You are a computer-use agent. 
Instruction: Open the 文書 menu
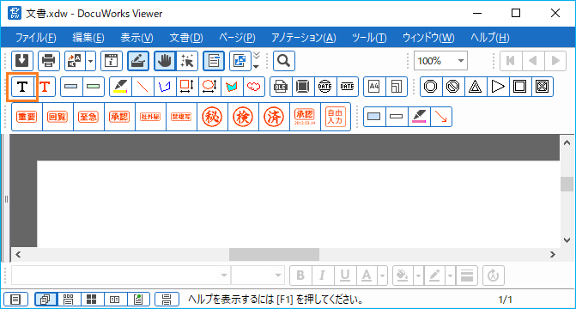click(186, 38)
